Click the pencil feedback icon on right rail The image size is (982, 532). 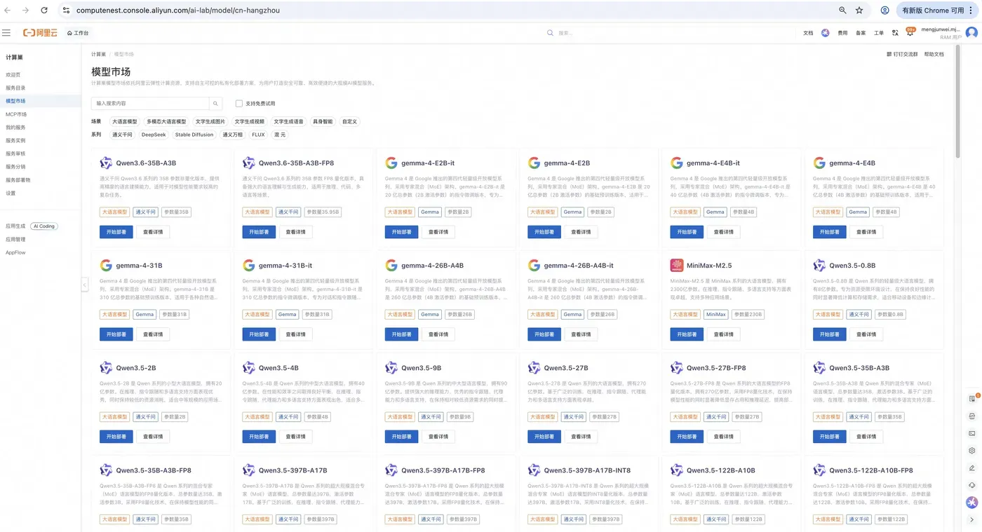pyautogui.click(x=972, y=468)
